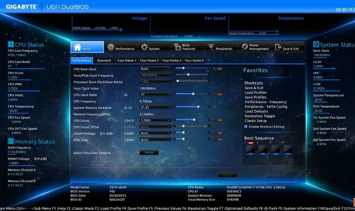Screen dimensions: 355x211
Task: Open CPU Base Clock Auto dropdown
Action: [155, 69]
